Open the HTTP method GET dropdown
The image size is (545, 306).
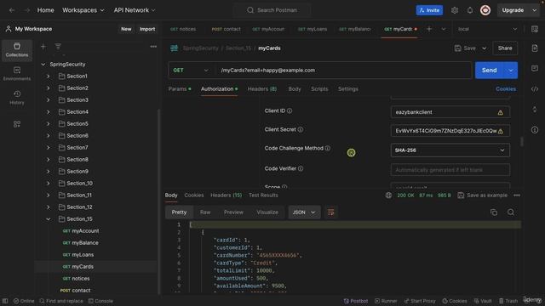(x=191, y=70)
